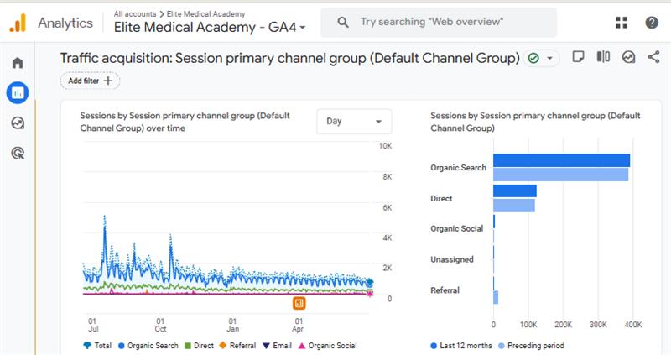Open the Insights icon

pyautogui.click(x=628, y=57)
